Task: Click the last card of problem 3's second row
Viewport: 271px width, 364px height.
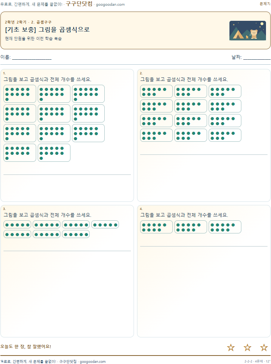Action: pos(76,234)
